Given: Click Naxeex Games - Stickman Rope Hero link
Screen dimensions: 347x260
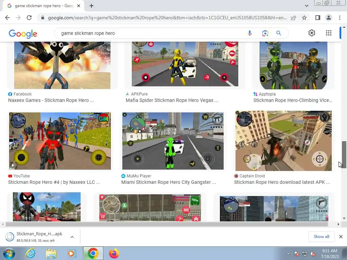Looking at the screenshot, I should point(51,100).
